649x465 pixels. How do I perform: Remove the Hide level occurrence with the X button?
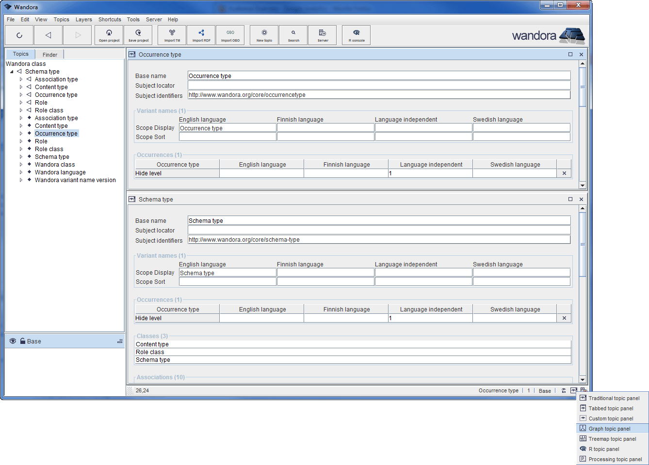coord(564,173)
